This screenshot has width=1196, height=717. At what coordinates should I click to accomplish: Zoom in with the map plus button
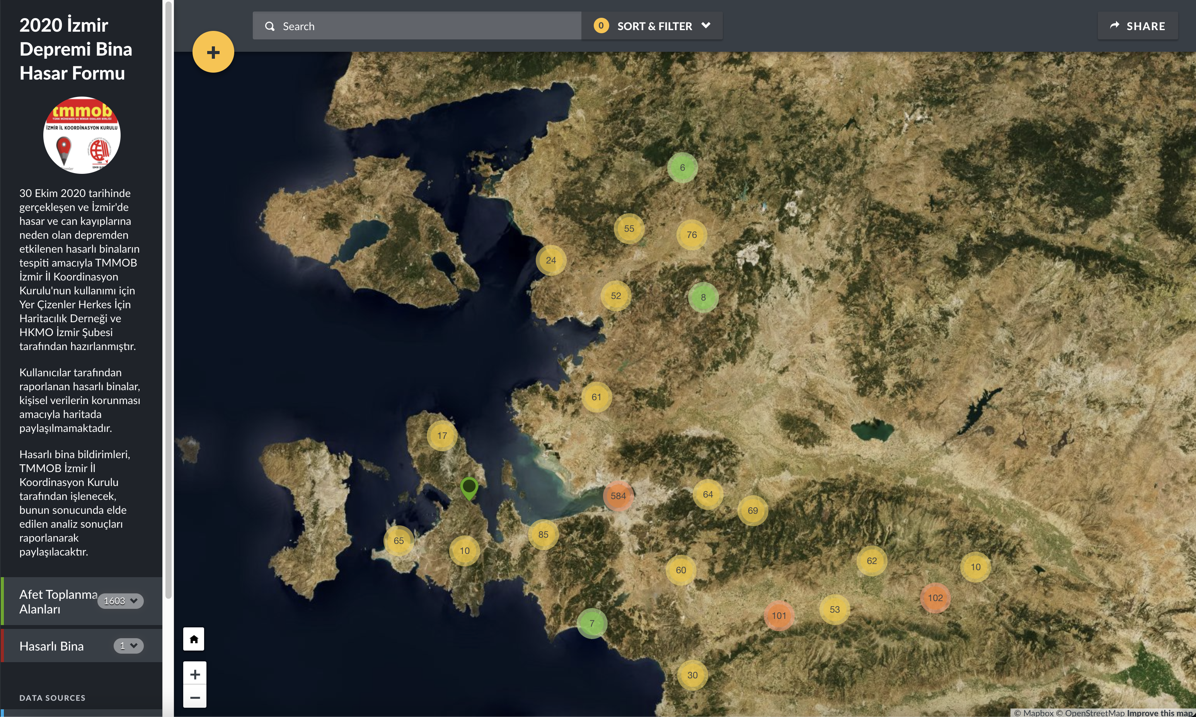point(195,674)
